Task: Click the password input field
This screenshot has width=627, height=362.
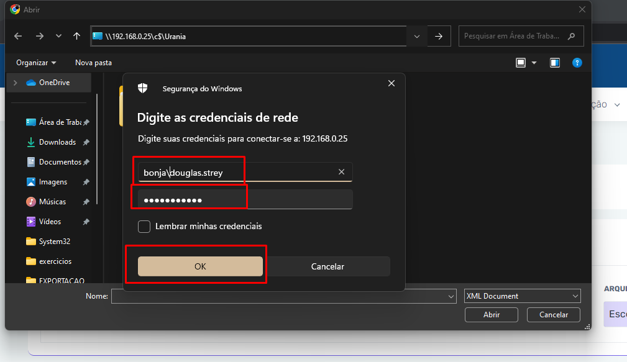Action: point(245,200)
